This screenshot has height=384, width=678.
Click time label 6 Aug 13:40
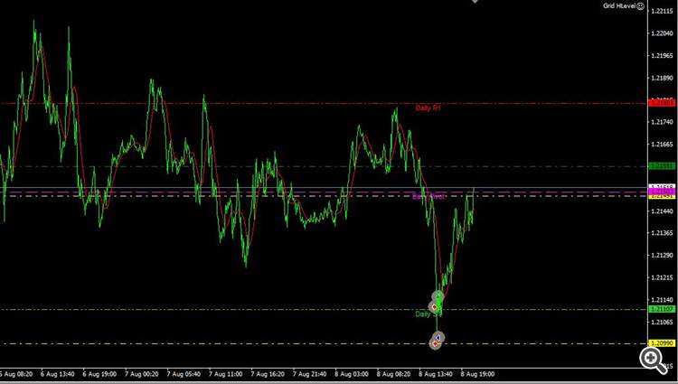(x=58, y=374)
